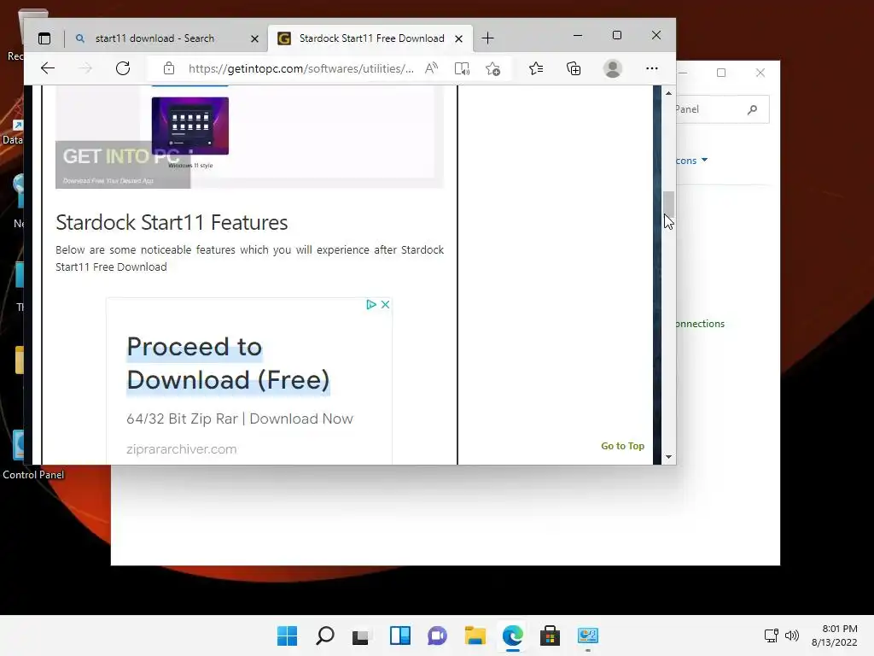Close the Proceed to Download ad

385,305
